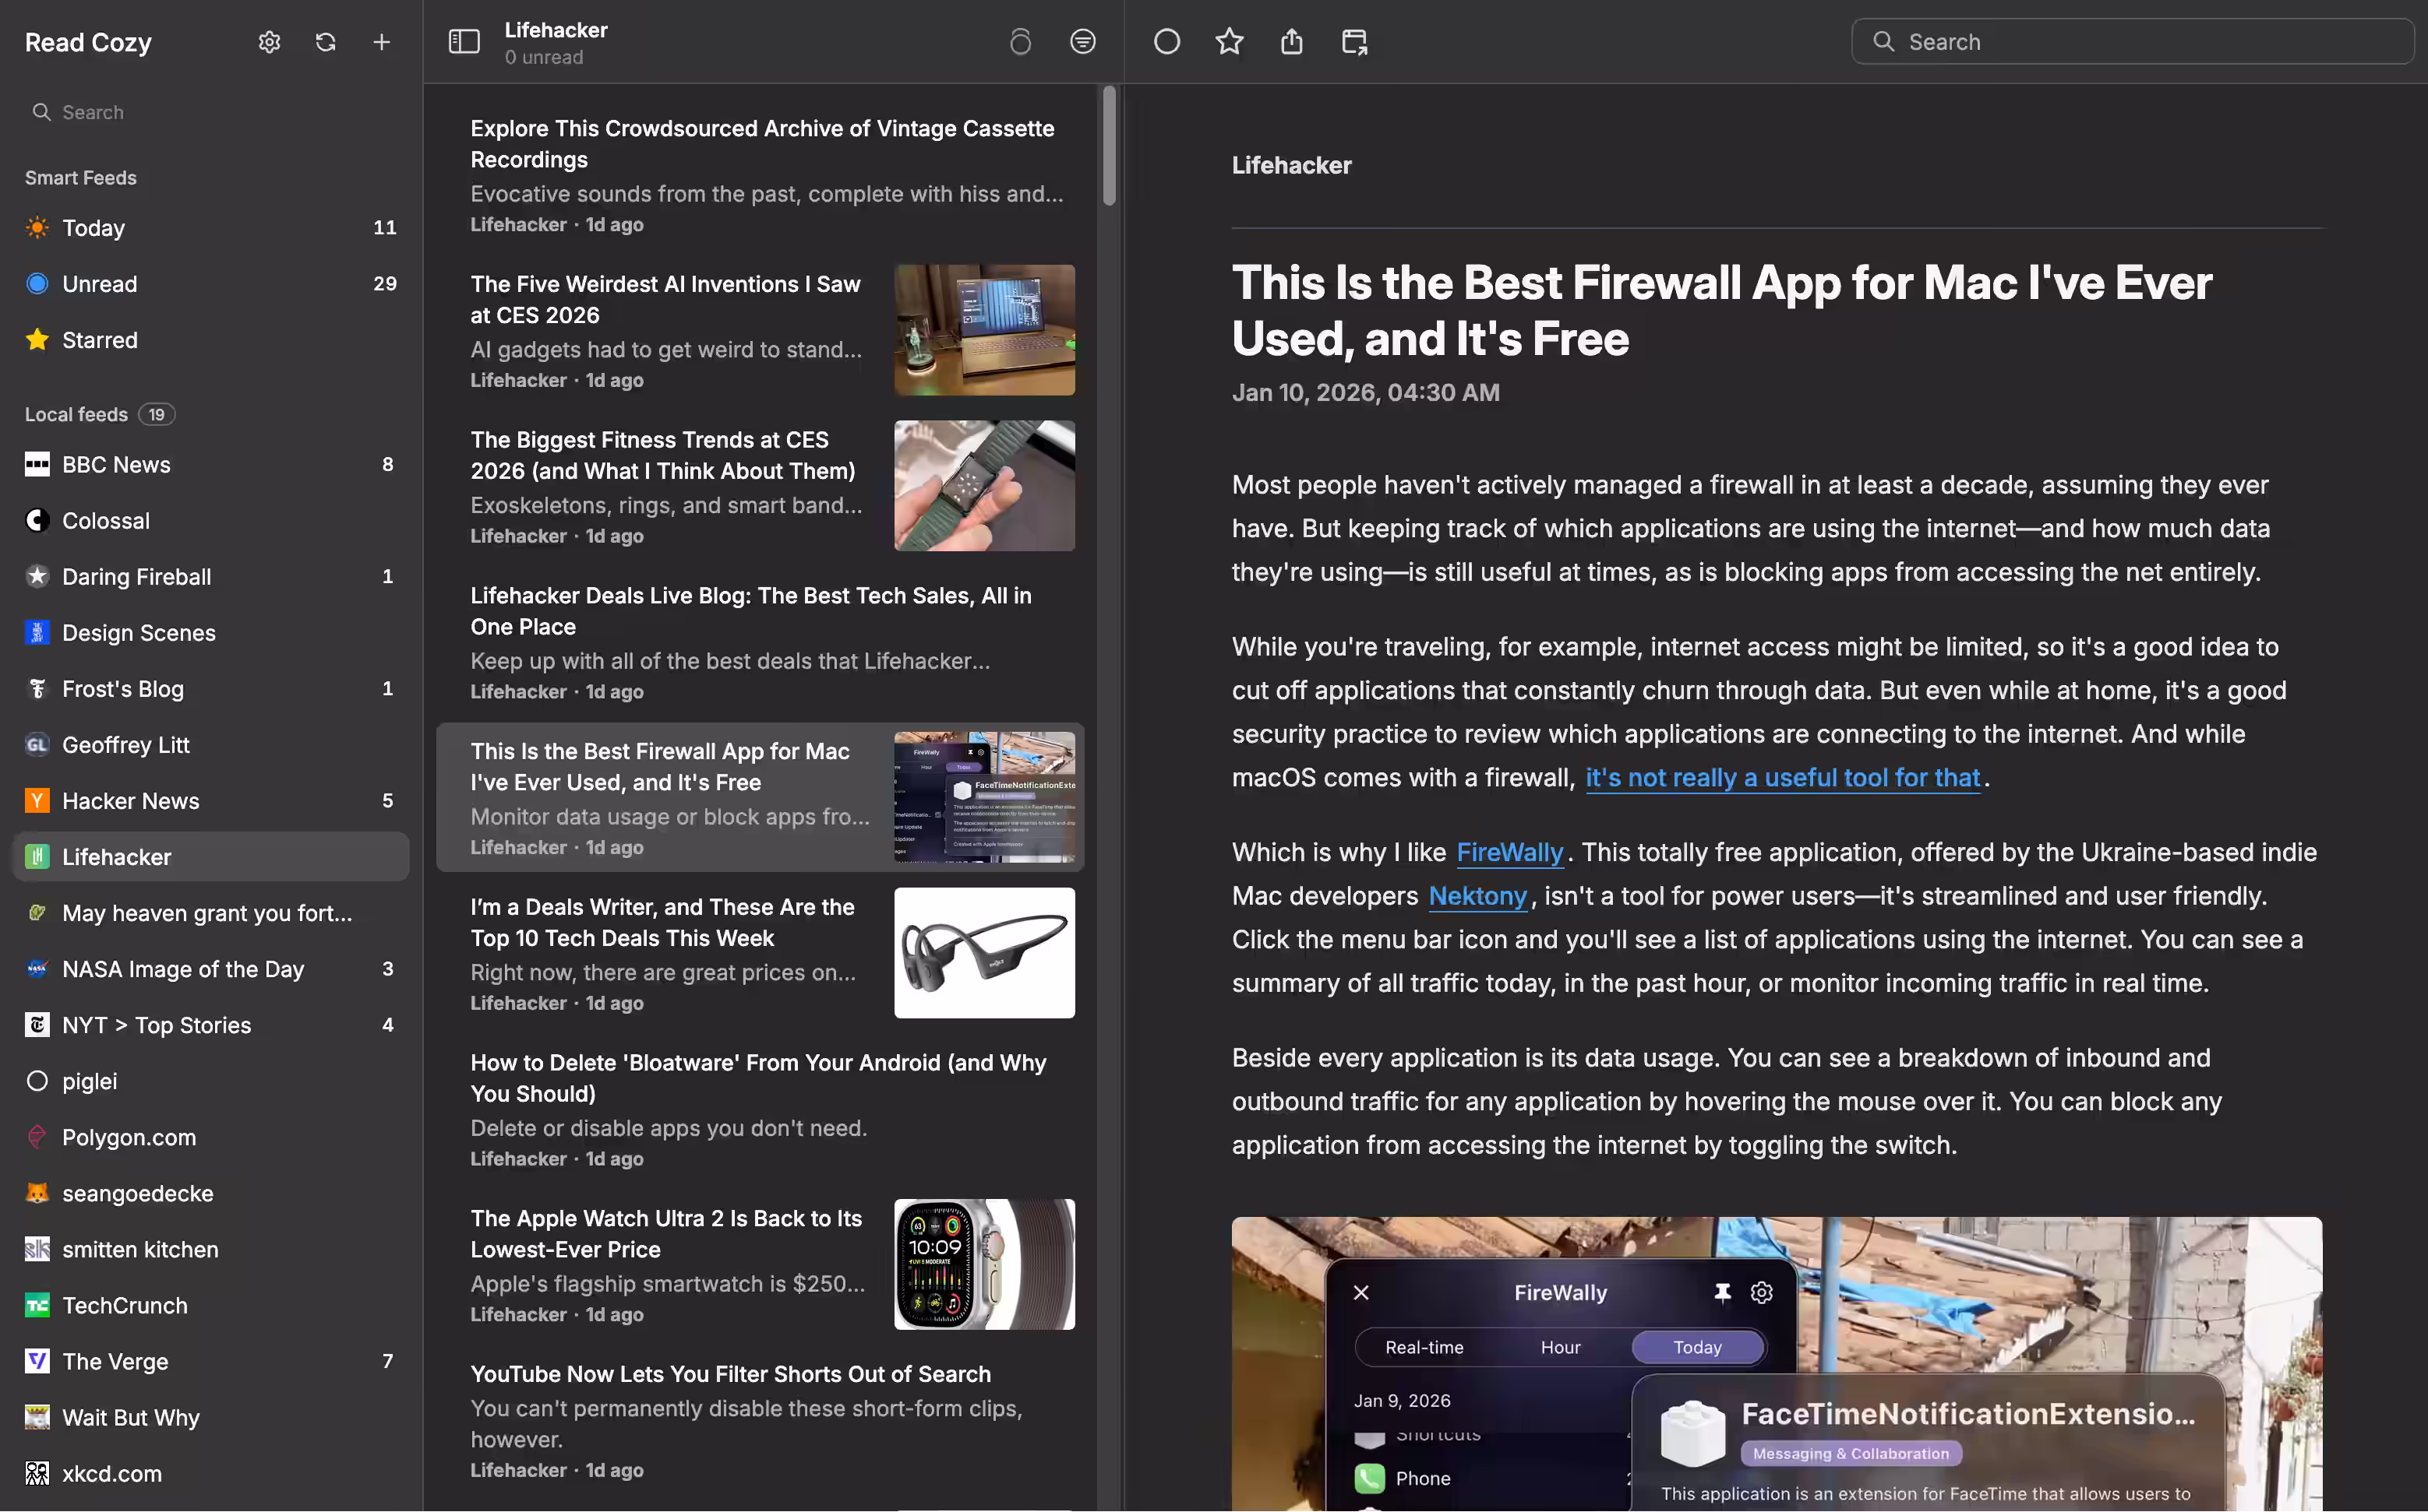Click the smart band article thumbnail
The width and height of the screenshot is (2428, 1512).
[x=984, y=486]
